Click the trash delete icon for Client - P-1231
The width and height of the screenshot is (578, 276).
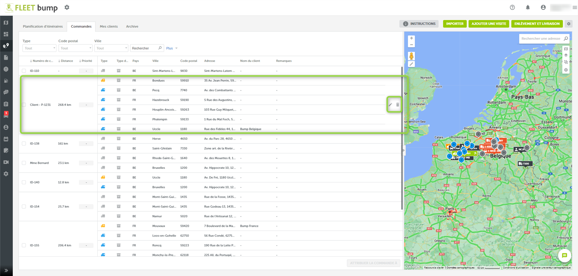tap(398, 105)
